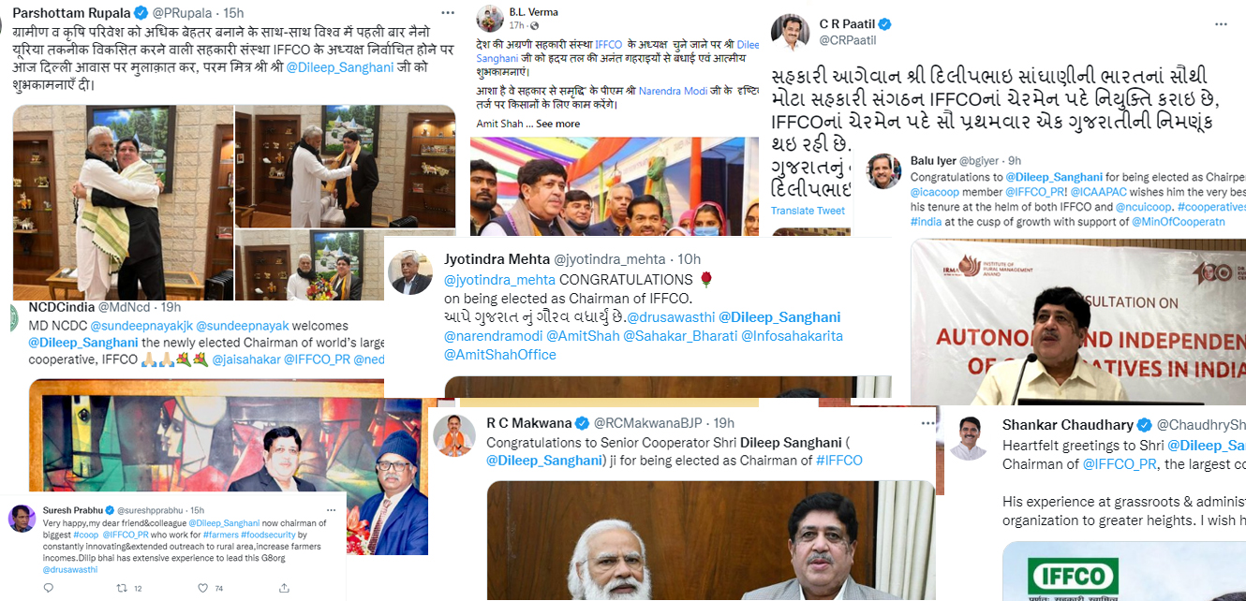Screen dimensions: 1246x601
Task: Open the three-dot menu on C R Paatil's tweet
Action: coord(1220,23)
